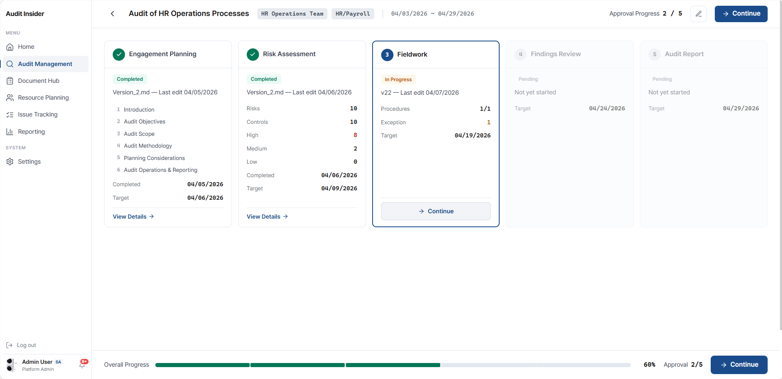Click the back arrow beside audit title
The width and height of the screenshot is (782, 379).
[112, 14]
